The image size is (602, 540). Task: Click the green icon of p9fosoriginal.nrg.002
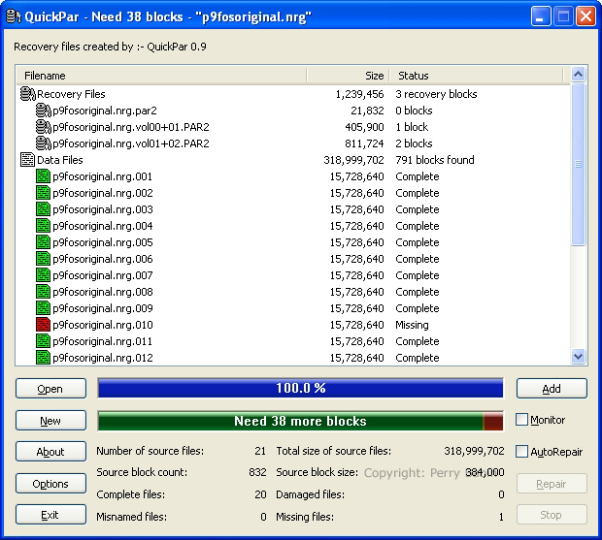point(43,193)
